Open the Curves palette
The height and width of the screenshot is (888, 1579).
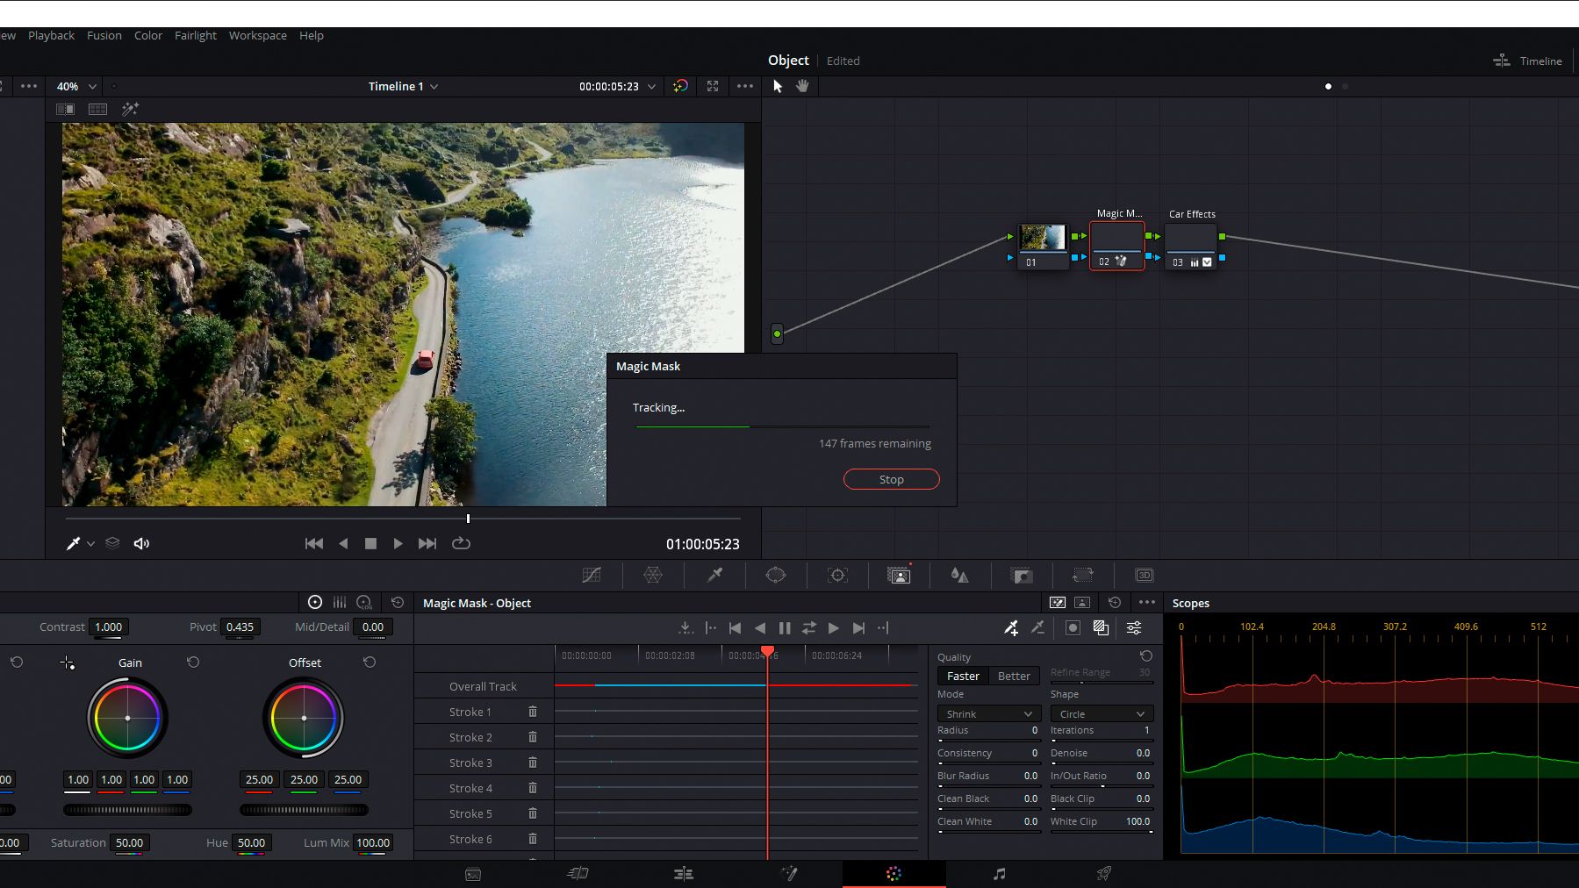tap(592, 576)
